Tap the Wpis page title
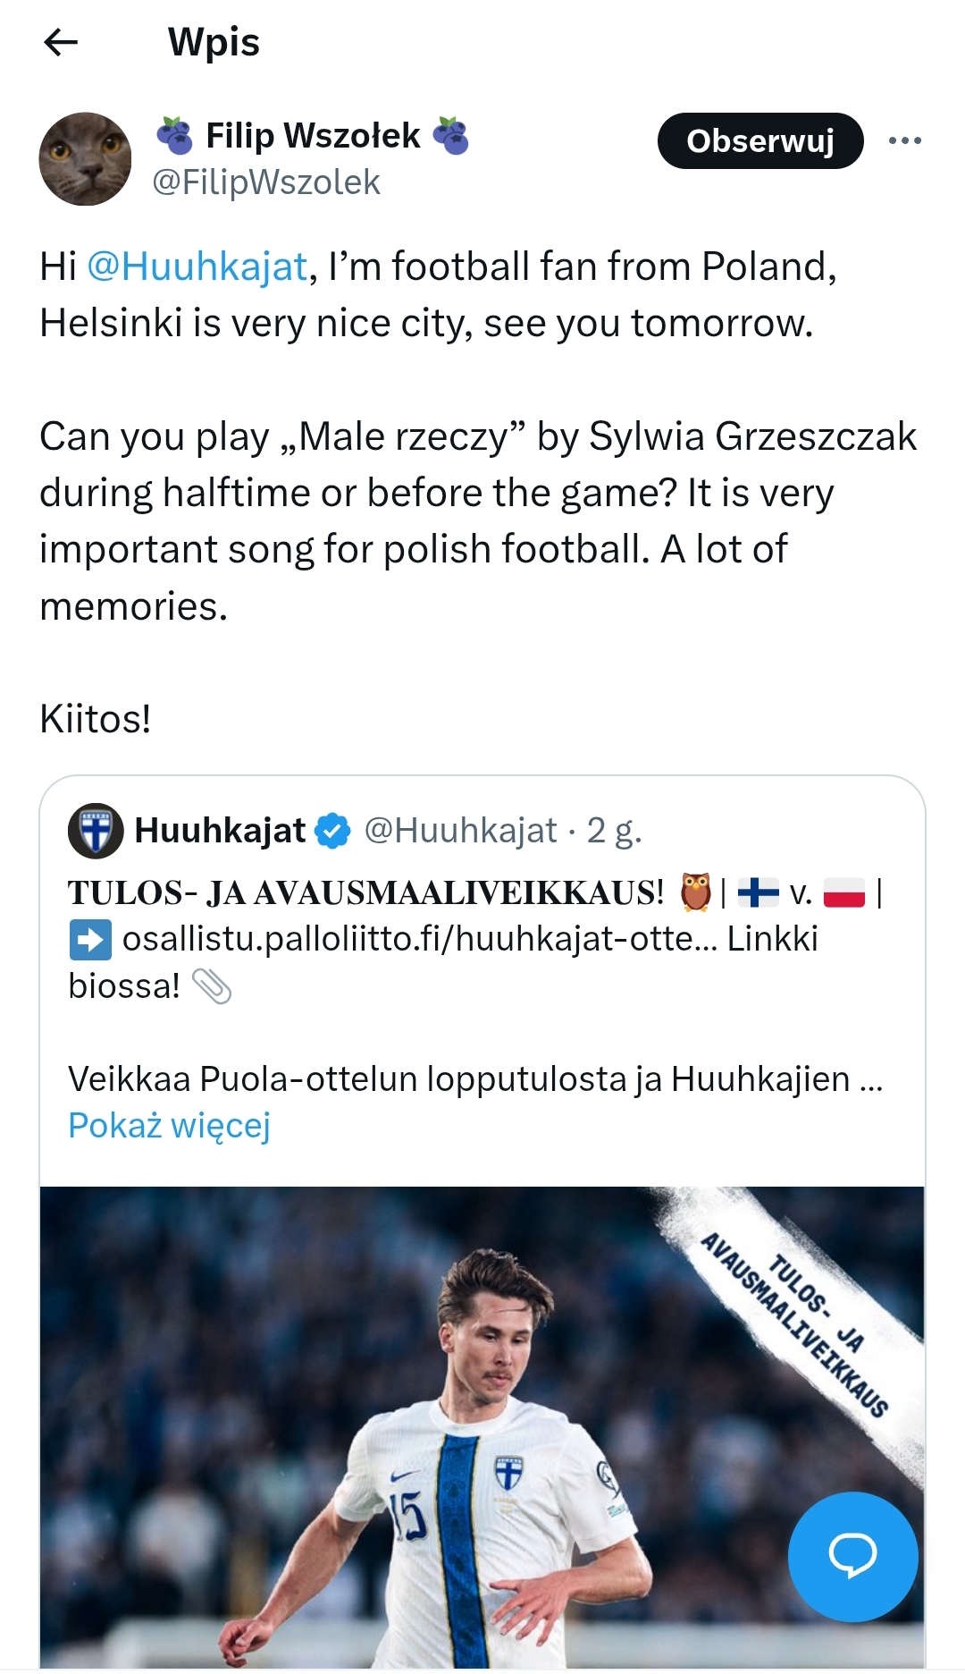Screen dimensions: 965x1674 [x=214, y=42]
